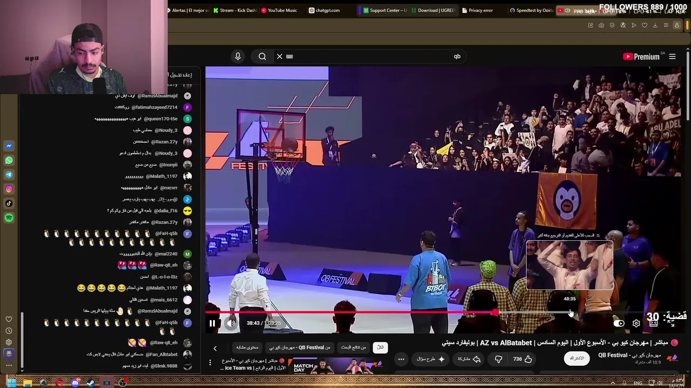Switch to the Speedtest by Ookla tab

[532, 10]
